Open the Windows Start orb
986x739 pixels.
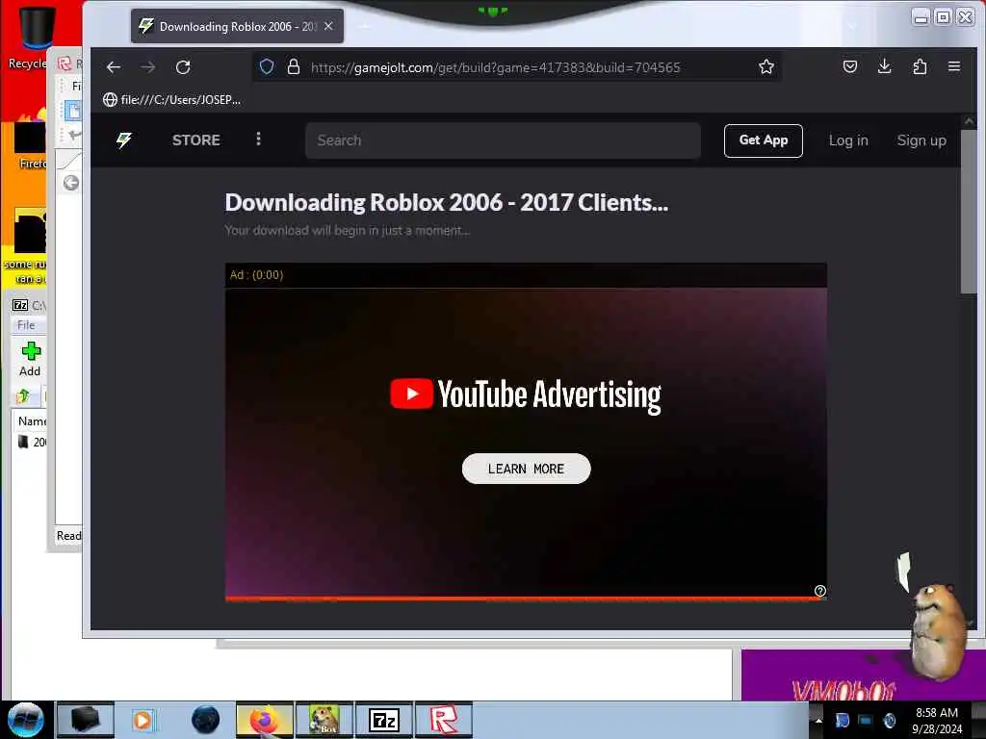(x=26, y=720)
